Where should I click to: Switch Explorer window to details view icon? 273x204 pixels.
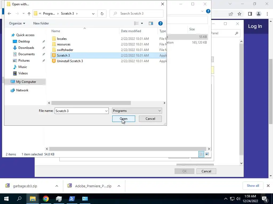202,154
